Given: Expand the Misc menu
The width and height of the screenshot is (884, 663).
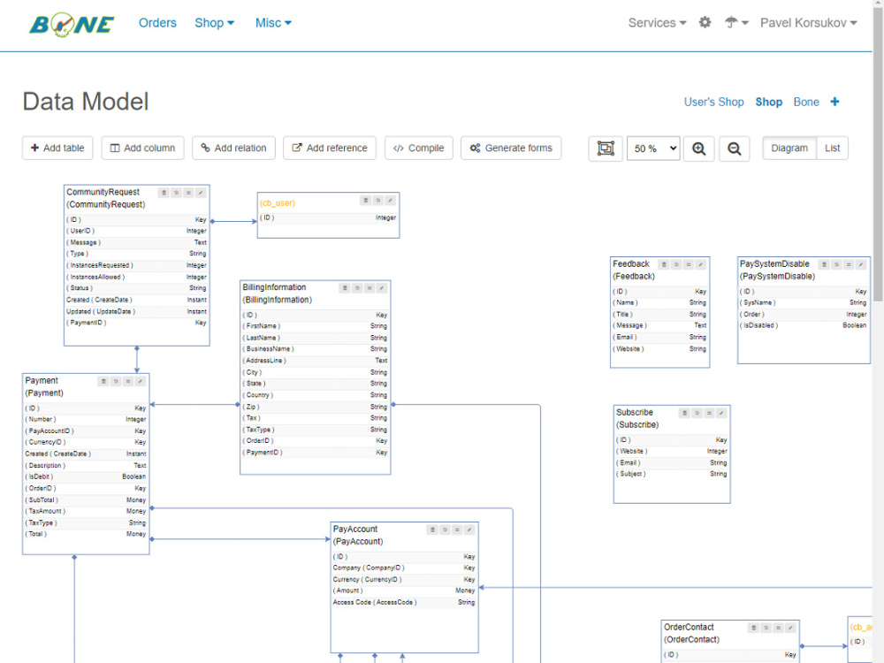Looking at the screenshot, I should [273, 23].
